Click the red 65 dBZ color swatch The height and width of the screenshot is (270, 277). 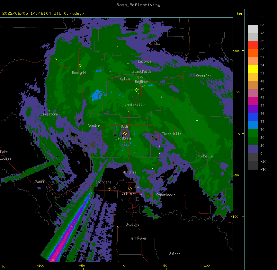click(x=253, y=45)
